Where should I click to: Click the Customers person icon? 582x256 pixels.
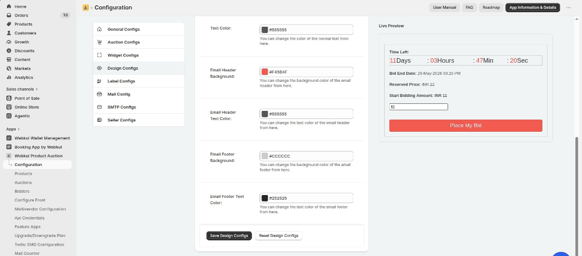(x=9, y=33)
